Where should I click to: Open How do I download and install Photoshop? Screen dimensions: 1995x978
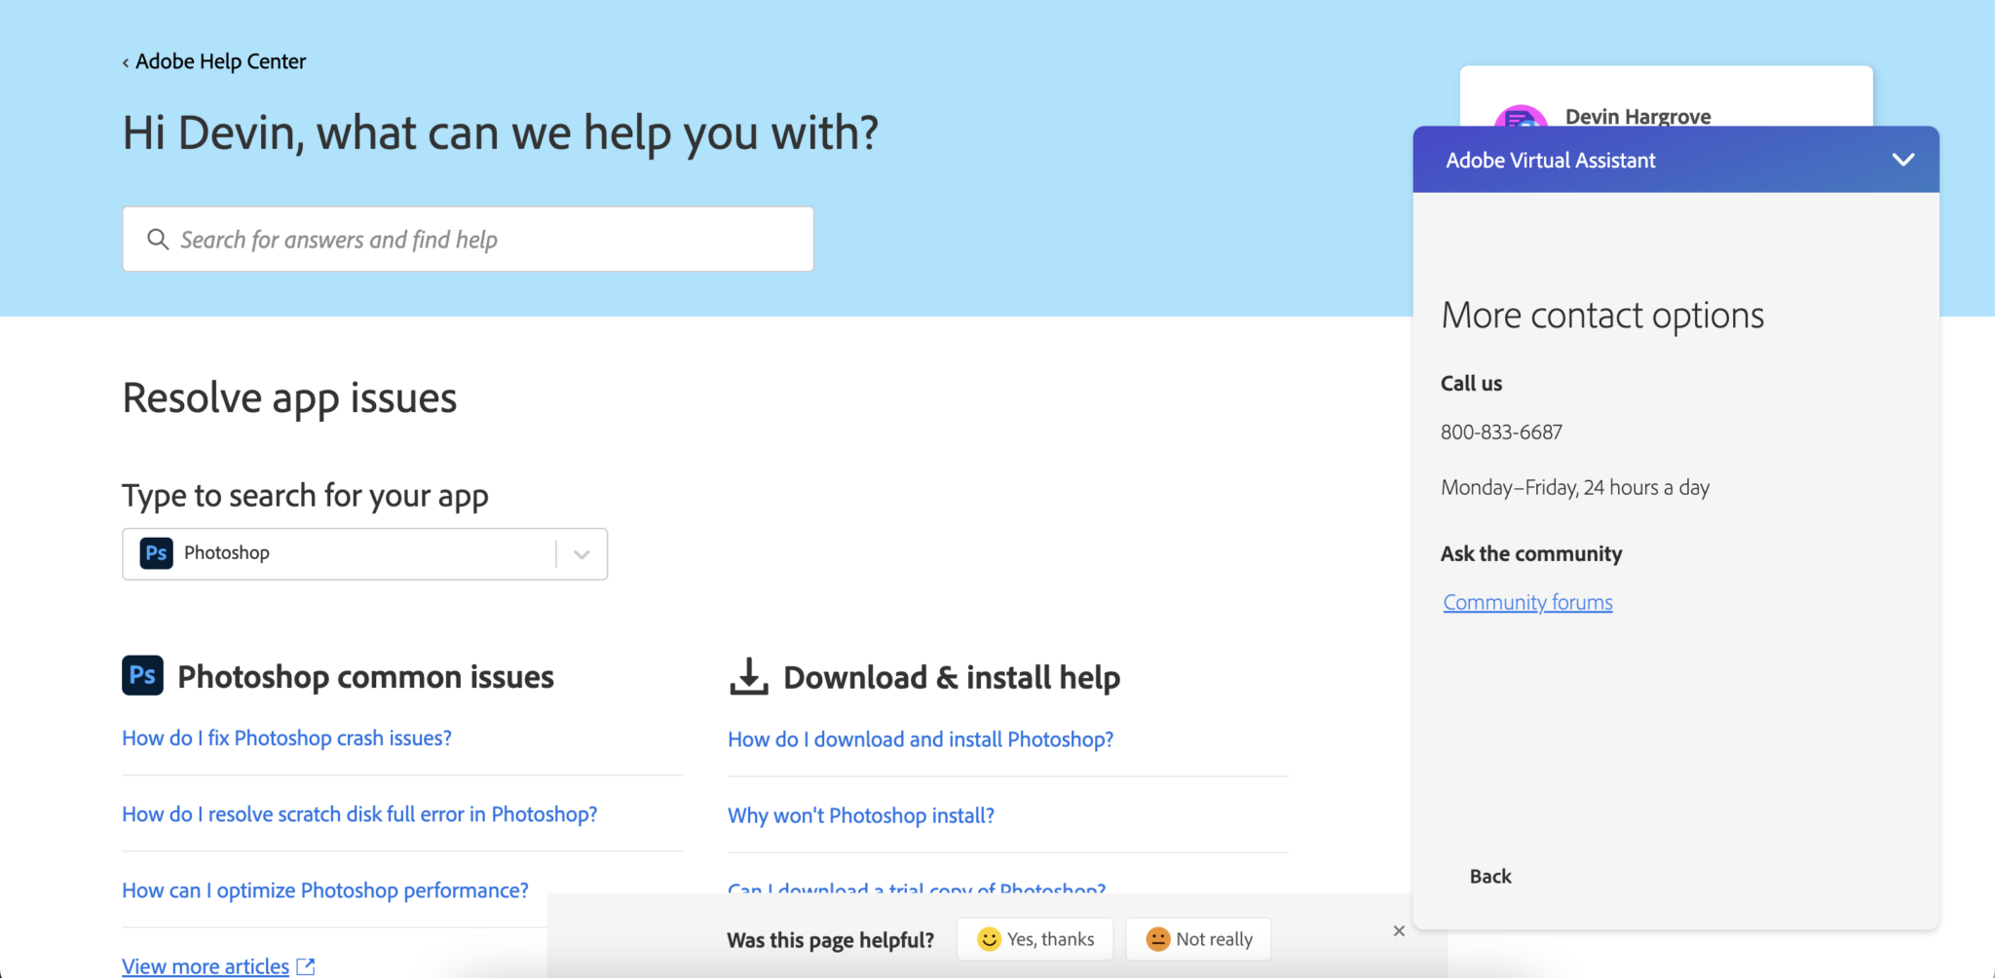tap(921, 739)
